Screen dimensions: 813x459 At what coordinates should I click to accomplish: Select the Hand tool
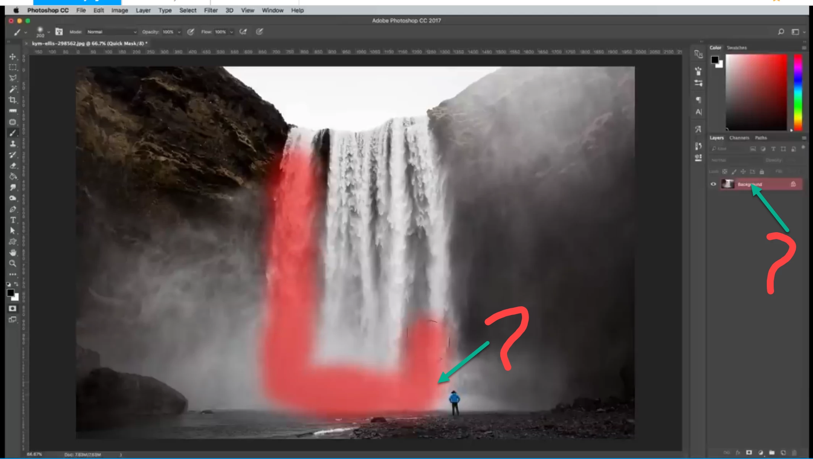(13, 252)
